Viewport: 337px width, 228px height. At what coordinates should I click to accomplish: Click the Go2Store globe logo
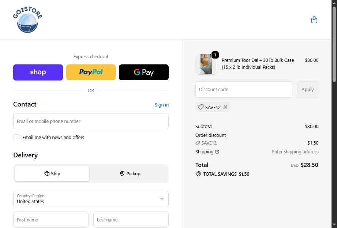click(x=27, y=20)
